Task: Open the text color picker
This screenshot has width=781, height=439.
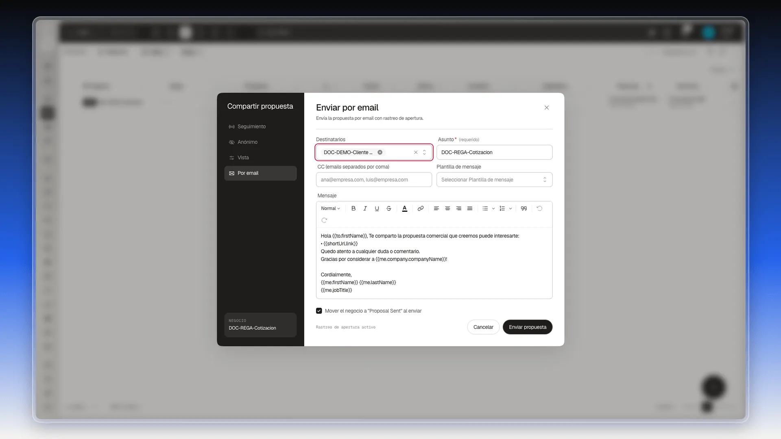Action: pos(404,209)
